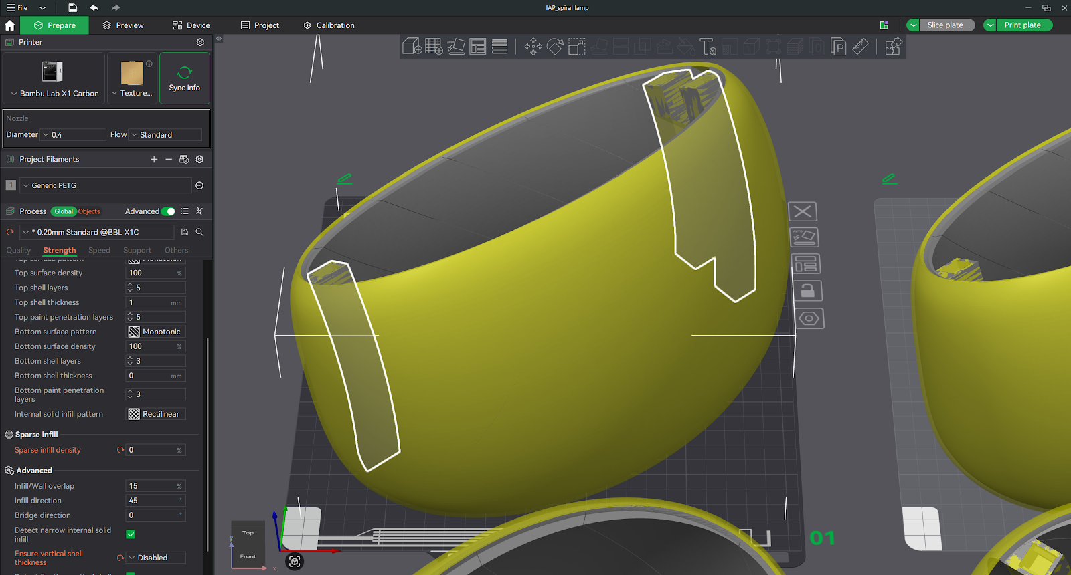The image size is (1071, 575).
Task: Open 0.20mm Standard @BBL X1C preset dropdown
Action: coord(97,232)
